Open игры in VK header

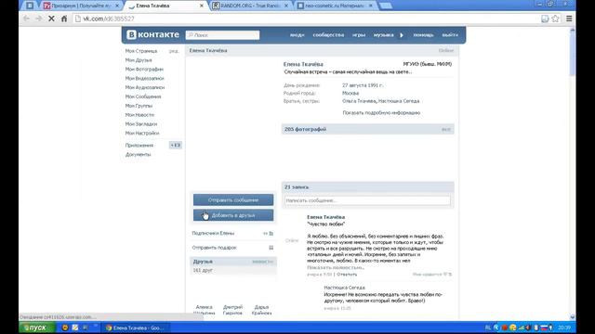coord(359,35)
